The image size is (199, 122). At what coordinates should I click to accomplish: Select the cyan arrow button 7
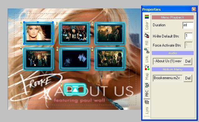[x=75, y=89]
